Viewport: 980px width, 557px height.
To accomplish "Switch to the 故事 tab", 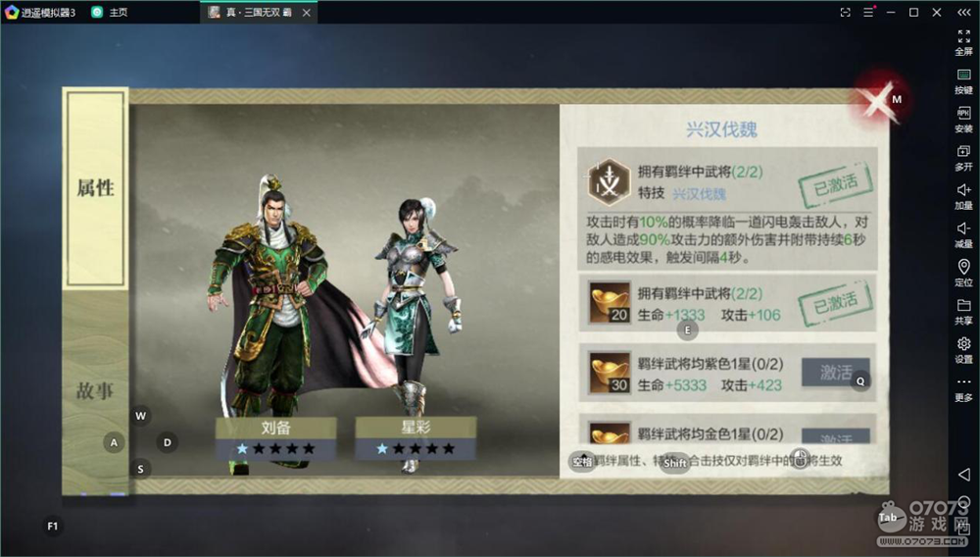I will (95, 391).
